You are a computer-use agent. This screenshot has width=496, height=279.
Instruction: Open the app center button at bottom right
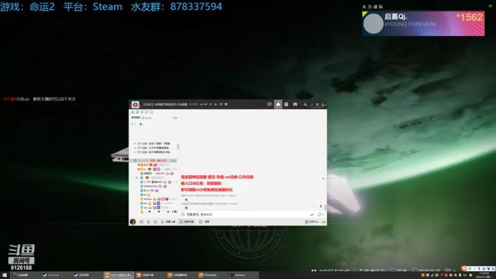[x=312, y=222]
